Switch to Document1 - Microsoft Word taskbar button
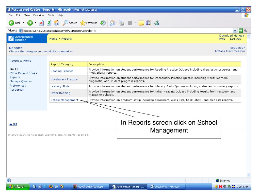The height and width of the screenshot is (195, 260). [x=167, y=187]
